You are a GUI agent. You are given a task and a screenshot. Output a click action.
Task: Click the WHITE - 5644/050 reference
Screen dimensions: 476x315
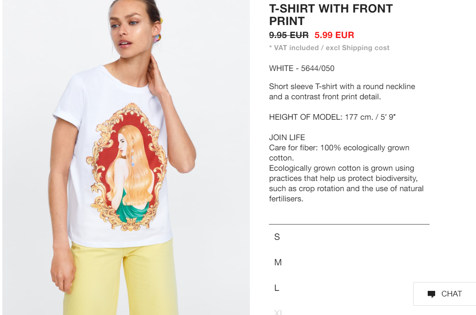[301, 68]
